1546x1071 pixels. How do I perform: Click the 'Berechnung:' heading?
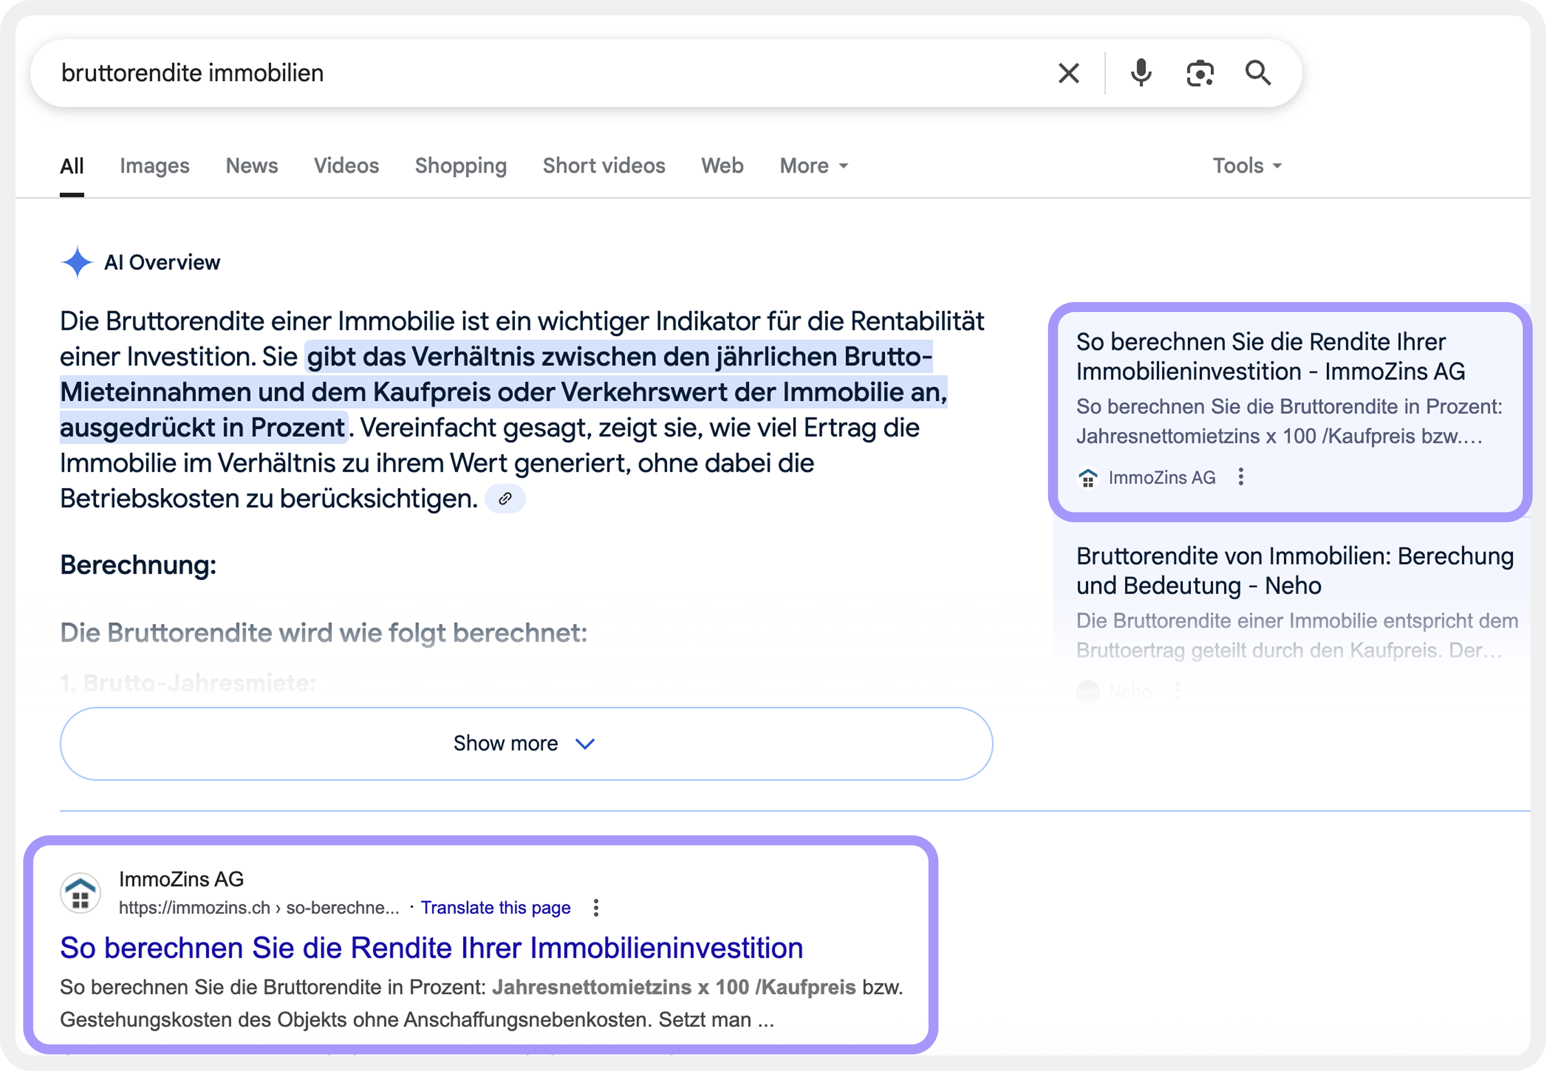tap(138, 565)
